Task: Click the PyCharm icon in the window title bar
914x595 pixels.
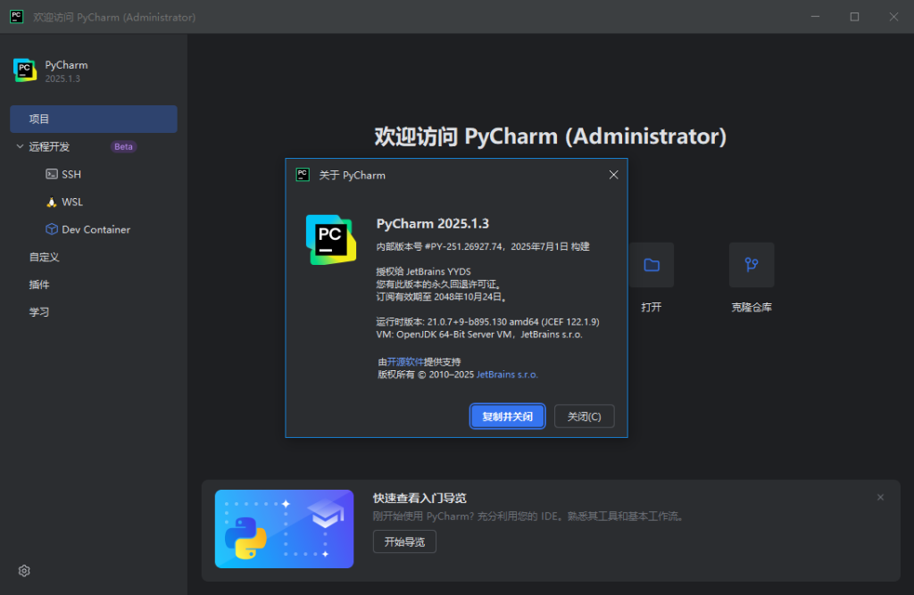Action: pyautogui.click(x=17, y=17)
